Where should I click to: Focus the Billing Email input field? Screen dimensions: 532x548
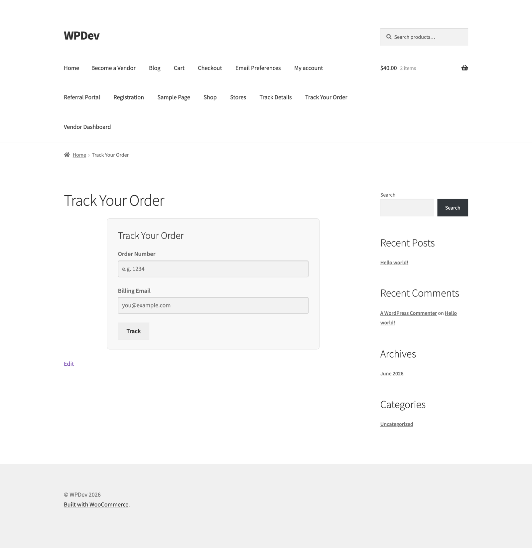pos(213,305)
